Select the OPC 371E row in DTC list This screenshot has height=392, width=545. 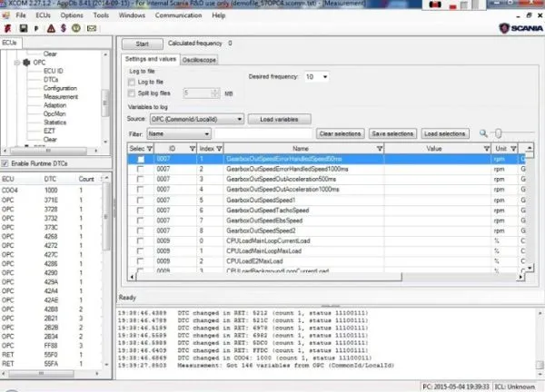pos(52,200)
